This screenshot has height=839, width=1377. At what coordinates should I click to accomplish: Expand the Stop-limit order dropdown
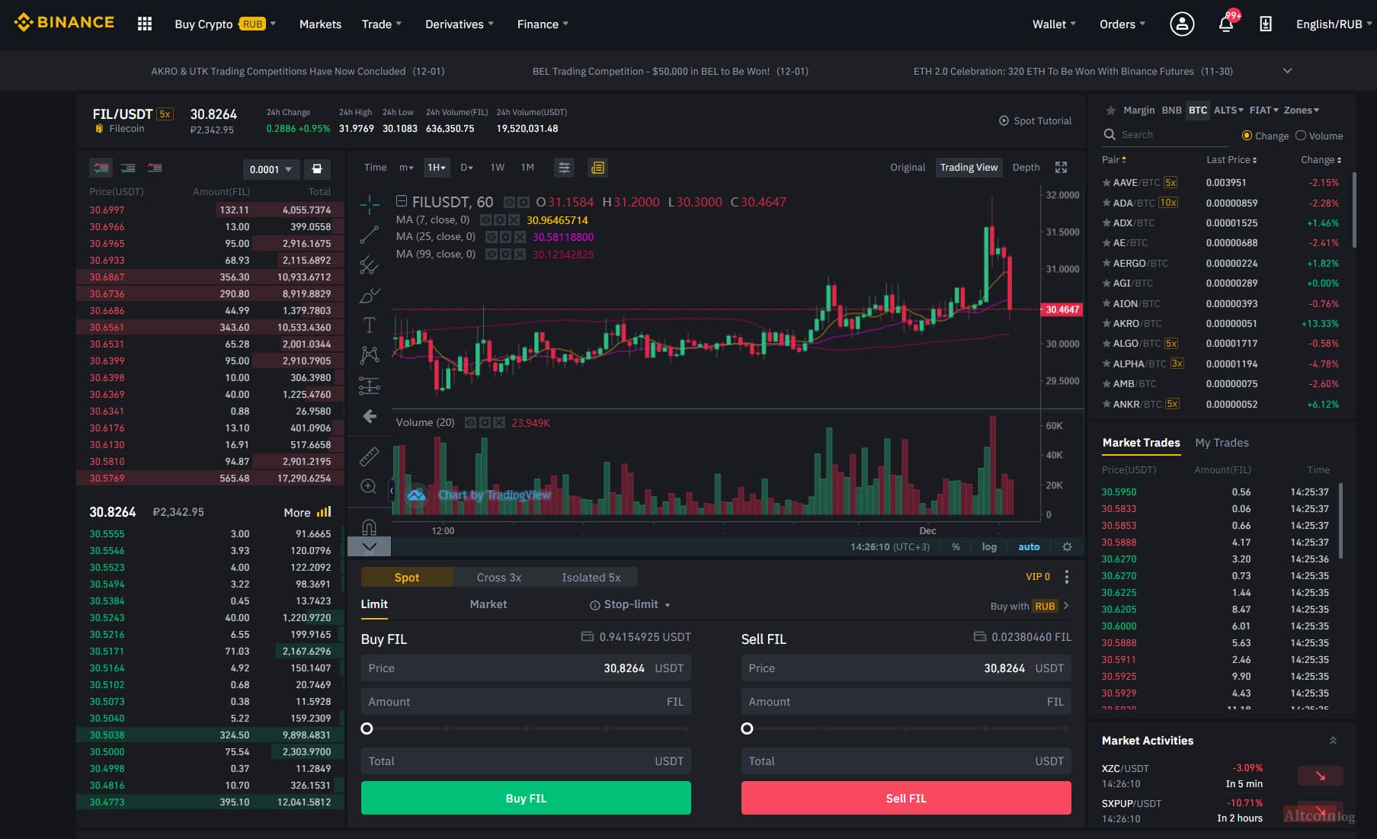pyautogui.click(x=629, y=604)
